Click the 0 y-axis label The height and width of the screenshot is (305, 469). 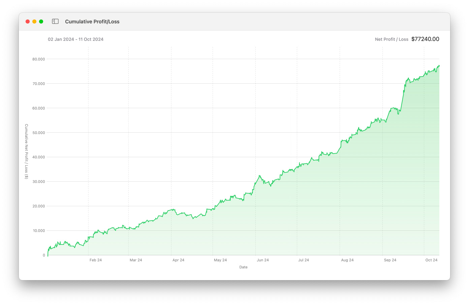[44, 255]
